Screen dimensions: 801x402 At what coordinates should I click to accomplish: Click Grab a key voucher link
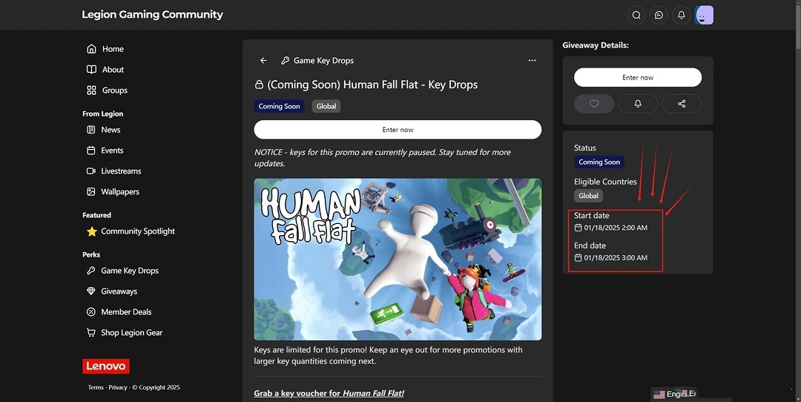(329, 393)
